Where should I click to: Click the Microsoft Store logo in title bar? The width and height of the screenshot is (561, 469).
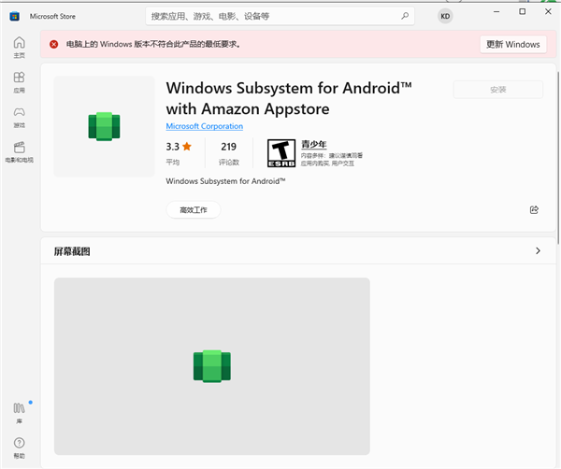[x=14, y=17]
